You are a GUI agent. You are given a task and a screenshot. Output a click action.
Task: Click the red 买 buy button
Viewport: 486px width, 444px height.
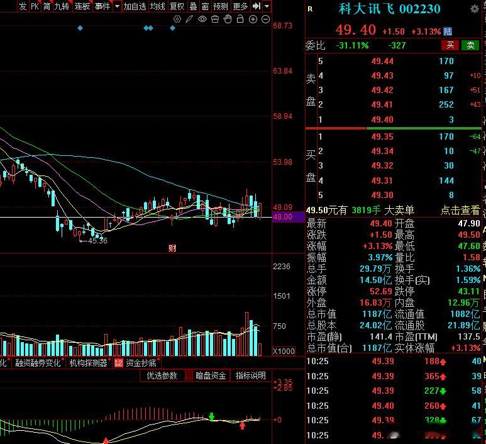(450, 45)
